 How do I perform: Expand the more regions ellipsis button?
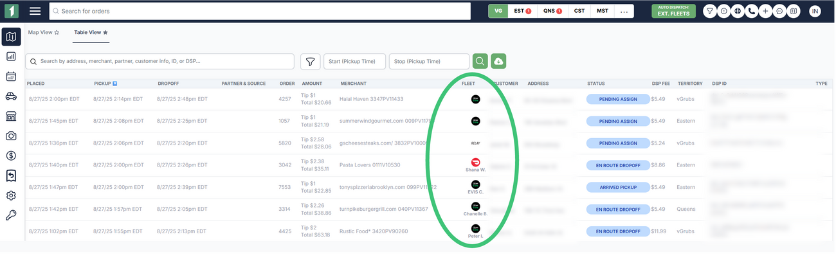[x=624, y=11]
